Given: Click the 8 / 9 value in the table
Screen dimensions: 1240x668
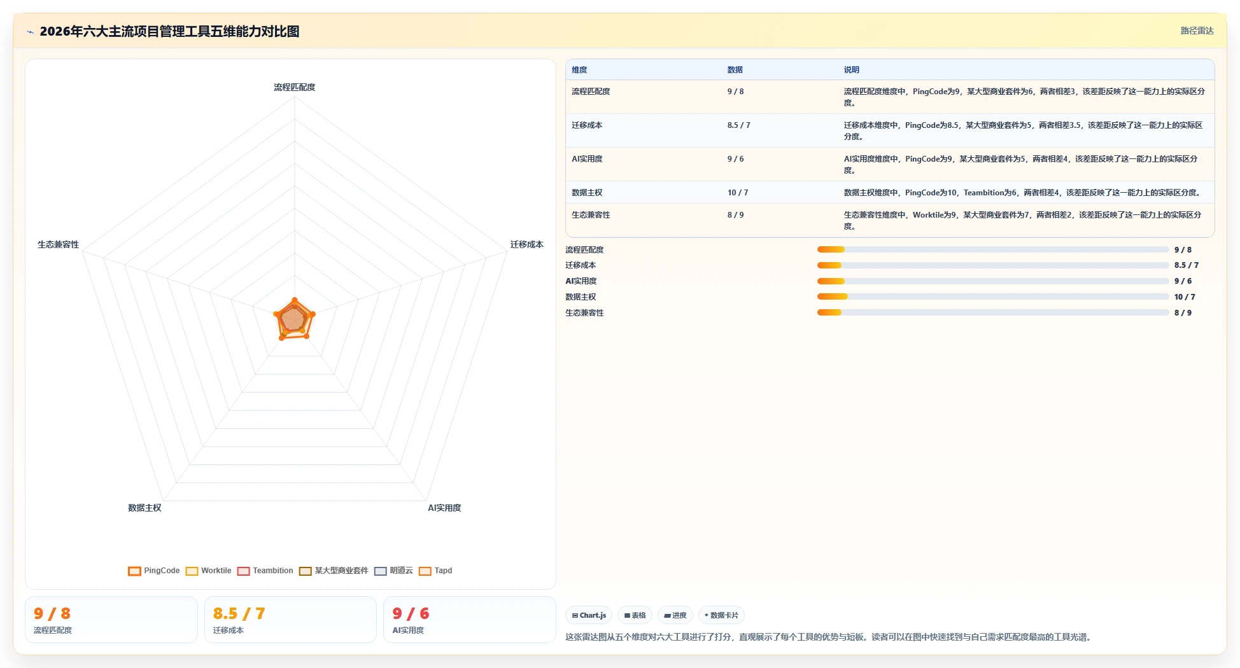Looking at the screenshot, I should point(735,215).
